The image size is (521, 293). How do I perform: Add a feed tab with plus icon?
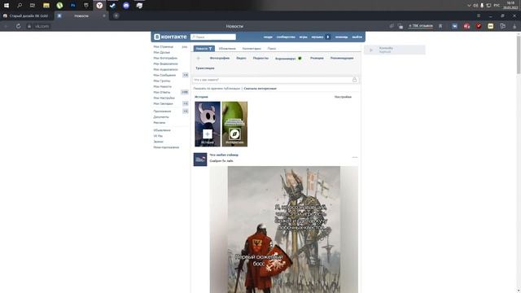(199, 58)
